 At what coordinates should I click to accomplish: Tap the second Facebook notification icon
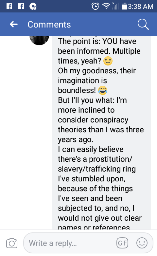coord(21,6)
